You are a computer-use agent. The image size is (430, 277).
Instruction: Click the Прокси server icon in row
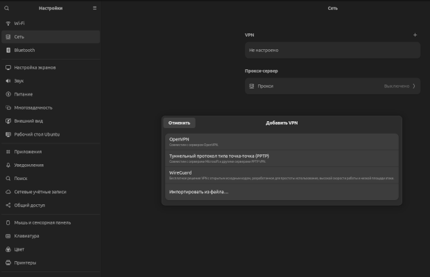[252, 87]
